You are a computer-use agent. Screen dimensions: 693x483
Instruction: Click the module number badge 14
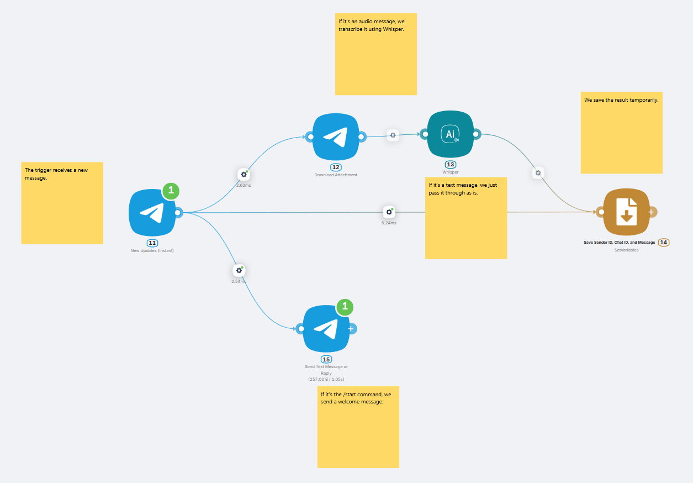coord(664,242)
